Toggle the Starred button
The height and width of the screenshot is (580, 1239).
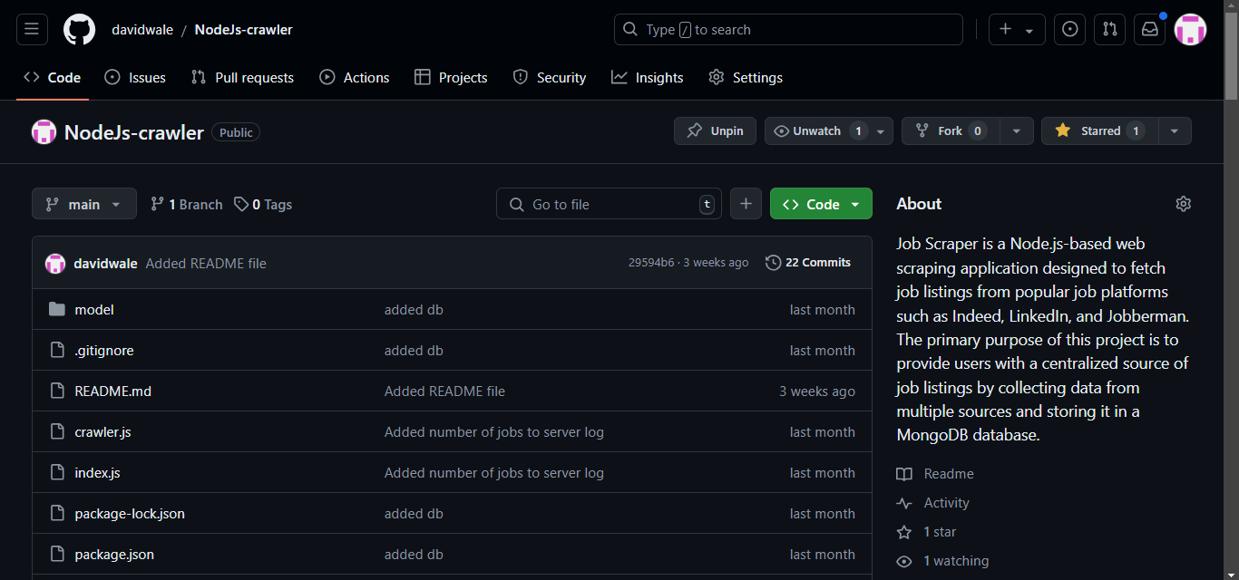click(x=1098, y=131)
